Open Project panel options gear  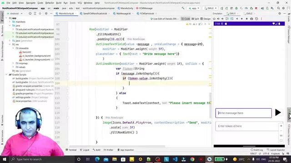tap(46, 14)
